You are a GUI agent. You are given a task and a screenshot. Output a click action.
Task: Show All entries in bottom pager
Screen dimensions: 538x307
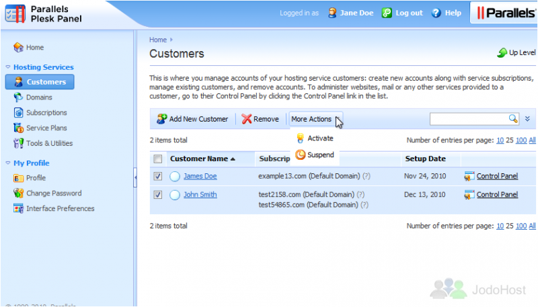pyautogui.click(x=532, y=226)
